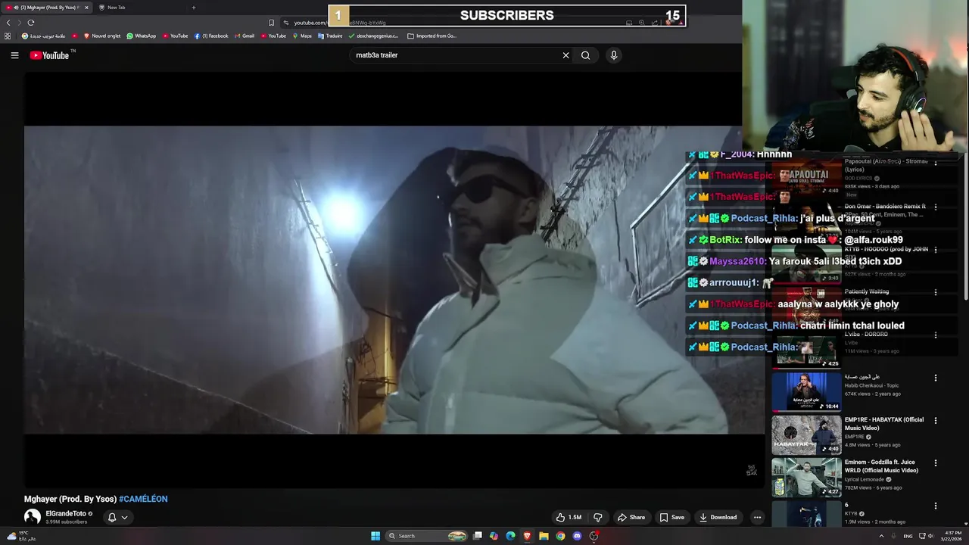969x545 pixels.
Task: Open the Habib Chenkaoui video thumbnail
Action: pyautogui.click(x=806, y=392)
